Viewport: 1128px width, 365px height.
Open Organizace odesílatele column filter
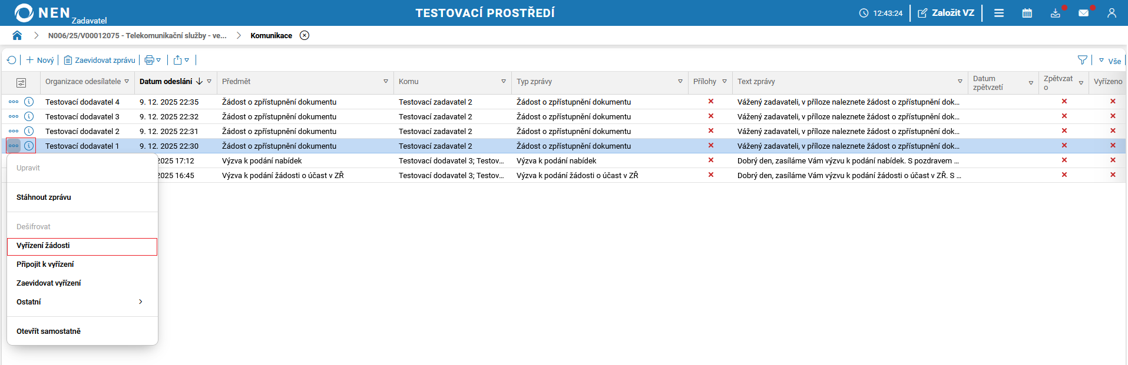coord(127,82)
